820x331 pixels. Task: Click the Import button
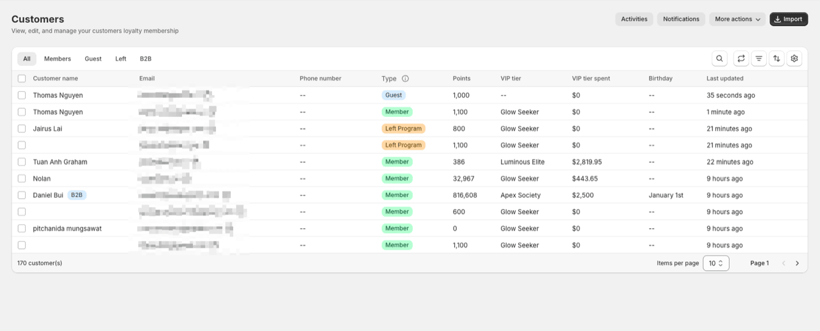(789, 19)
